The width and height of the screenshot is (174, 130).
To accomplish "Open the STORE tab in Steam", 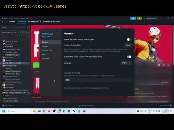I will [x=12, y=22].
